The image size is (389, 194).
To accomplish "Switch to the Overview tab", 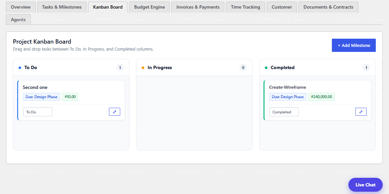I will 21,7.
